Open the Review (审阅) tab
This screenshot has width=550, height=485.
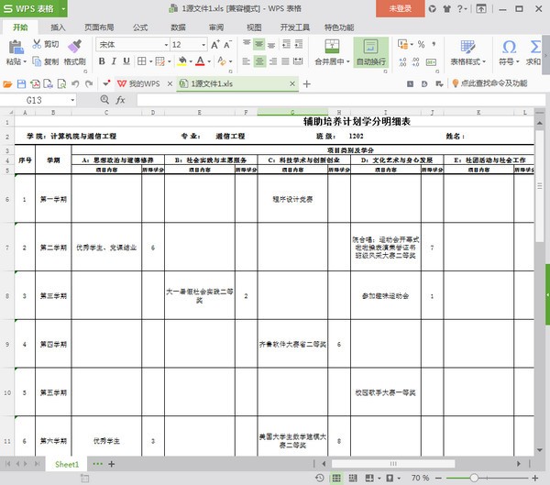coord(216,28)
